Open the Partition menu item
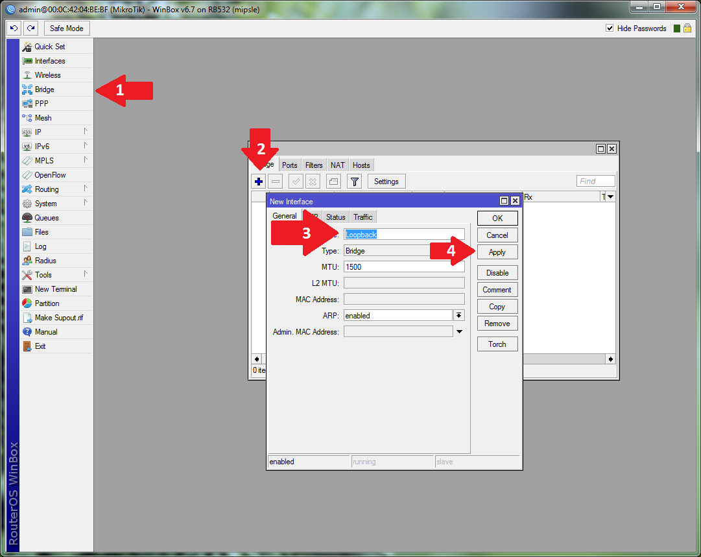 56,303
